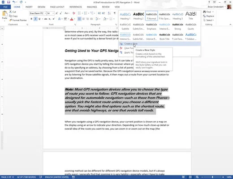Switch to the REVIEW tab
The width and height of the screenshot is (233, 179).
coord(106,7)
